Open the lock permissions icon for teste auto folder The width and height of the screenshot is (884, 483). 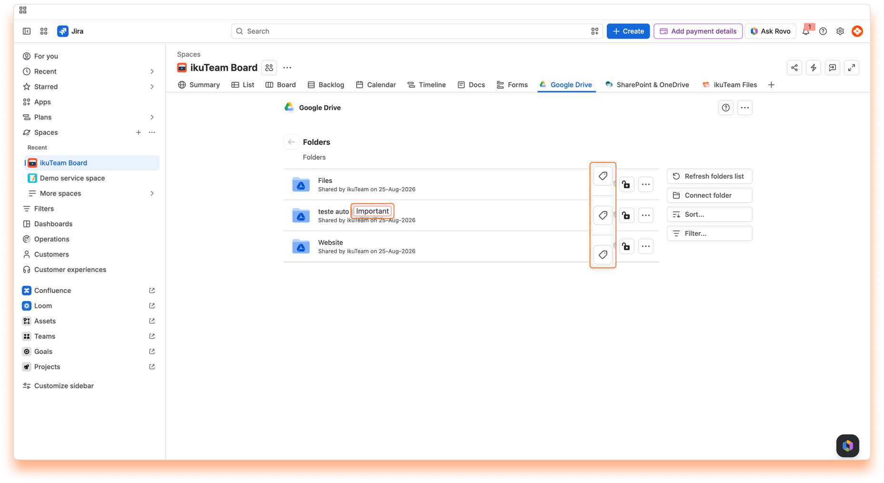pyautogui.click(x=626, y=215)
